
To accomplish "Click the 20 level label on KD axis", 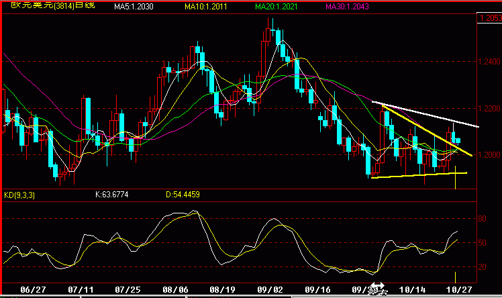I will point(482,267).
